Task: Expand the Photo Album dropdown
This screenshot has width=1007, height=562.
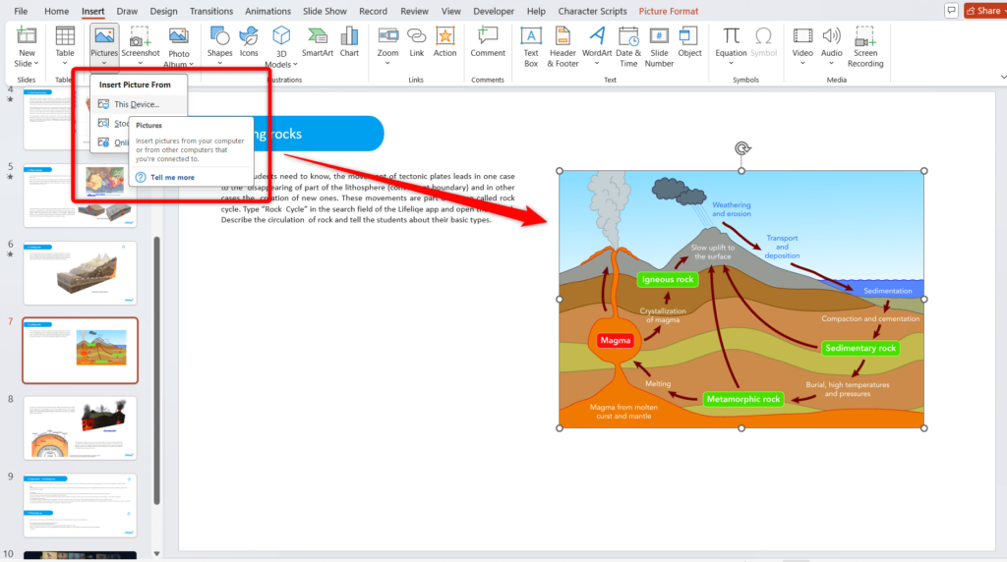Action: (x=179, y=65)
